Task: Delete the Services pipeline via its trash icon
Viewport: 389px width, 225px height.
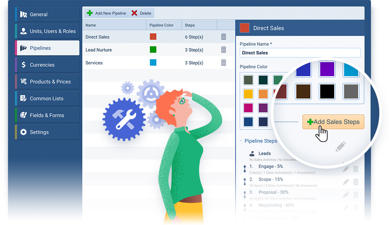Action: pos(223,62)
